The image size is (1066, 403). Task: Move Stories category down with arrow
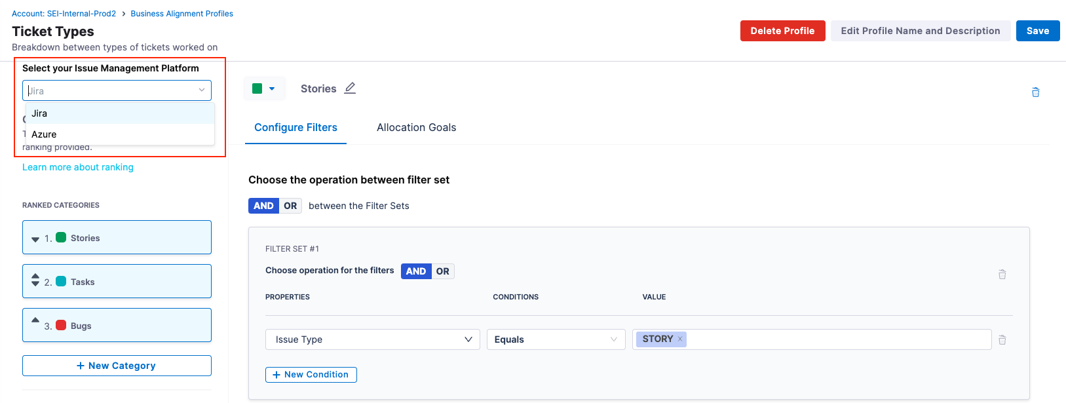[x=35, y=239]
